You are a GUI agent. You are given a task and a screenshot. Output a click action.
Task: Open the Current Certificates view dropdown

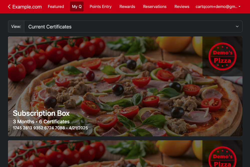pos(133,26)
